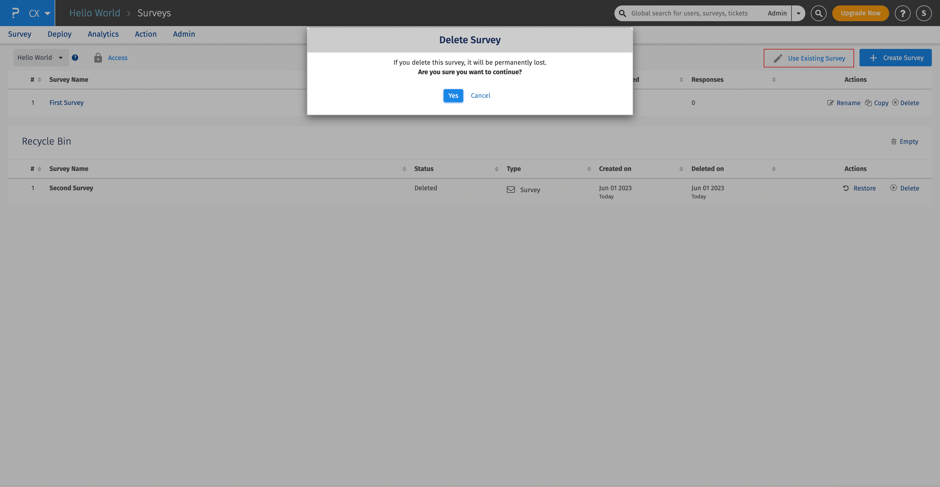
Task: Open the Deploy menu
Action: 60,34
